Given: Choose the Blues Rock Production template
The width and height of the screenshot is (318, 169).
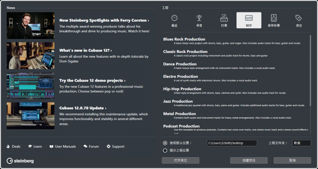Looking at the screenshot, I should (x=184, y=39).
